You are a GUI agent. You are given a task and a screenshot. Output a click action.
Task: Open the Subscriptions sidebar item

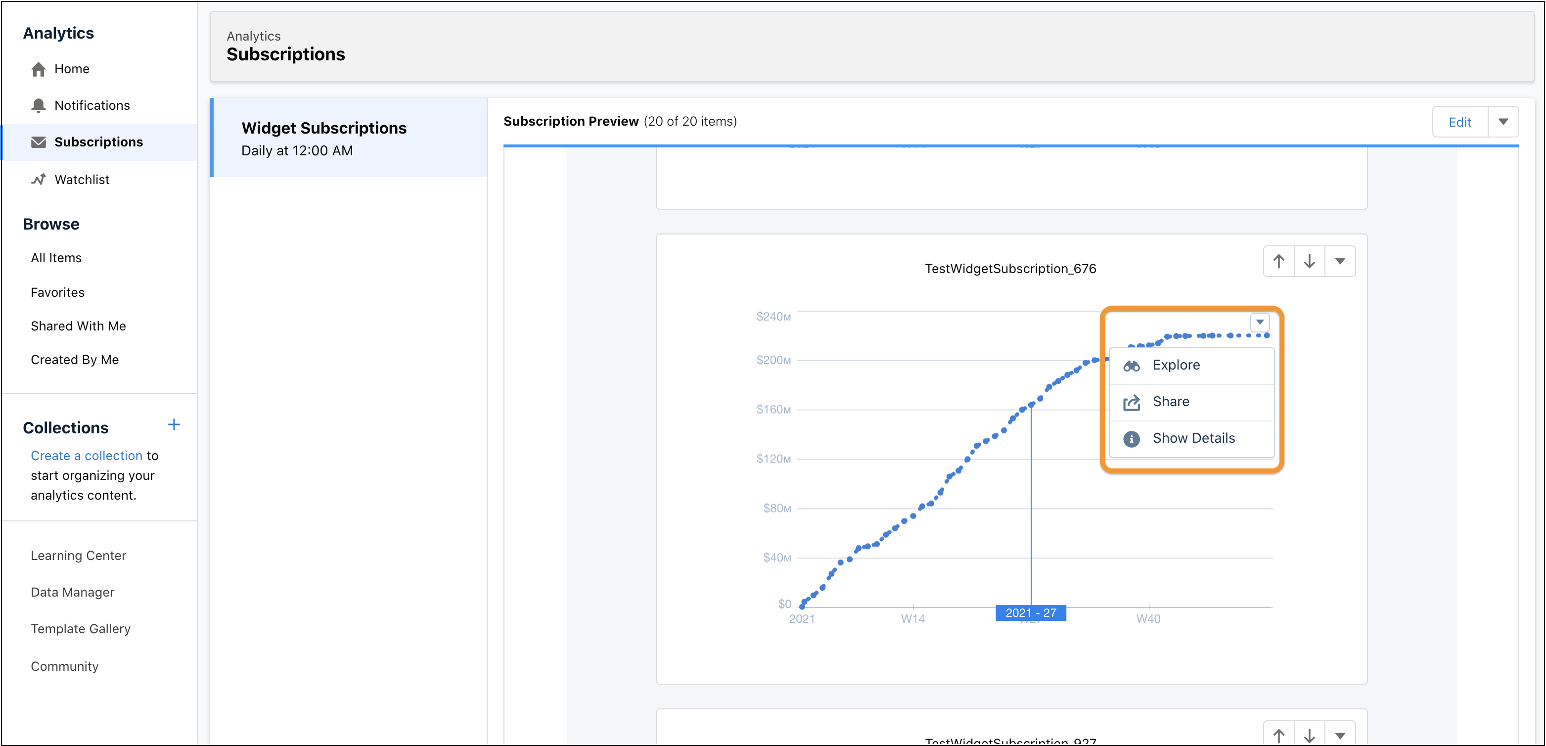coord(99,142)
